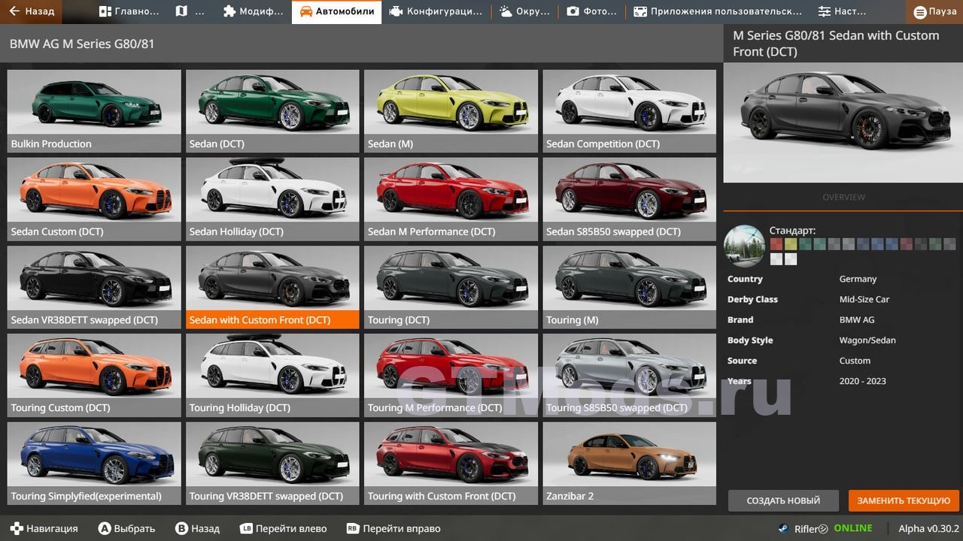
Task: Select the Автомобили tab
Action: pyautogui.click(x=336, y=11)
